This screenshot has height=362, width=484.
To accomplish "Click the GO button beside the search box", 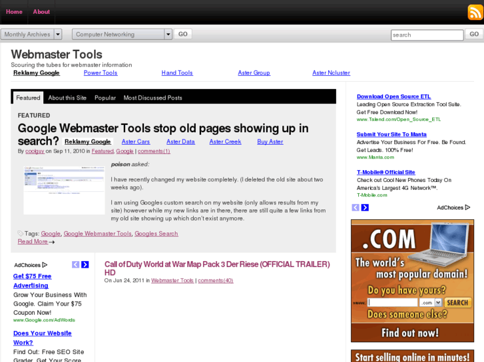I will tap(474, 34).
